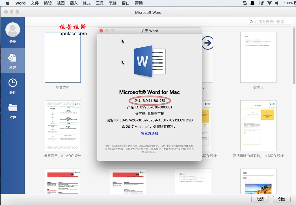Image resolution: width=296 pixels, height=205 pixels.
Task: Open the QQ penguin menu bar icon
Action: tap(252, 3)
